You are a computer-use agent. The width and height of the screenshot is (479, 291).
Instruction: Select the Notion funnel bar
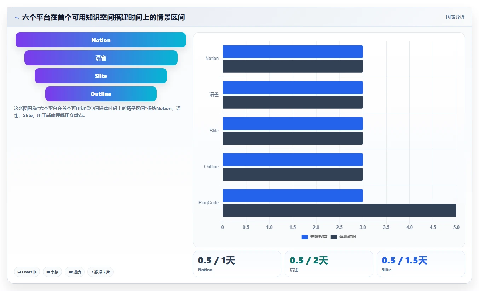(101, 40)
